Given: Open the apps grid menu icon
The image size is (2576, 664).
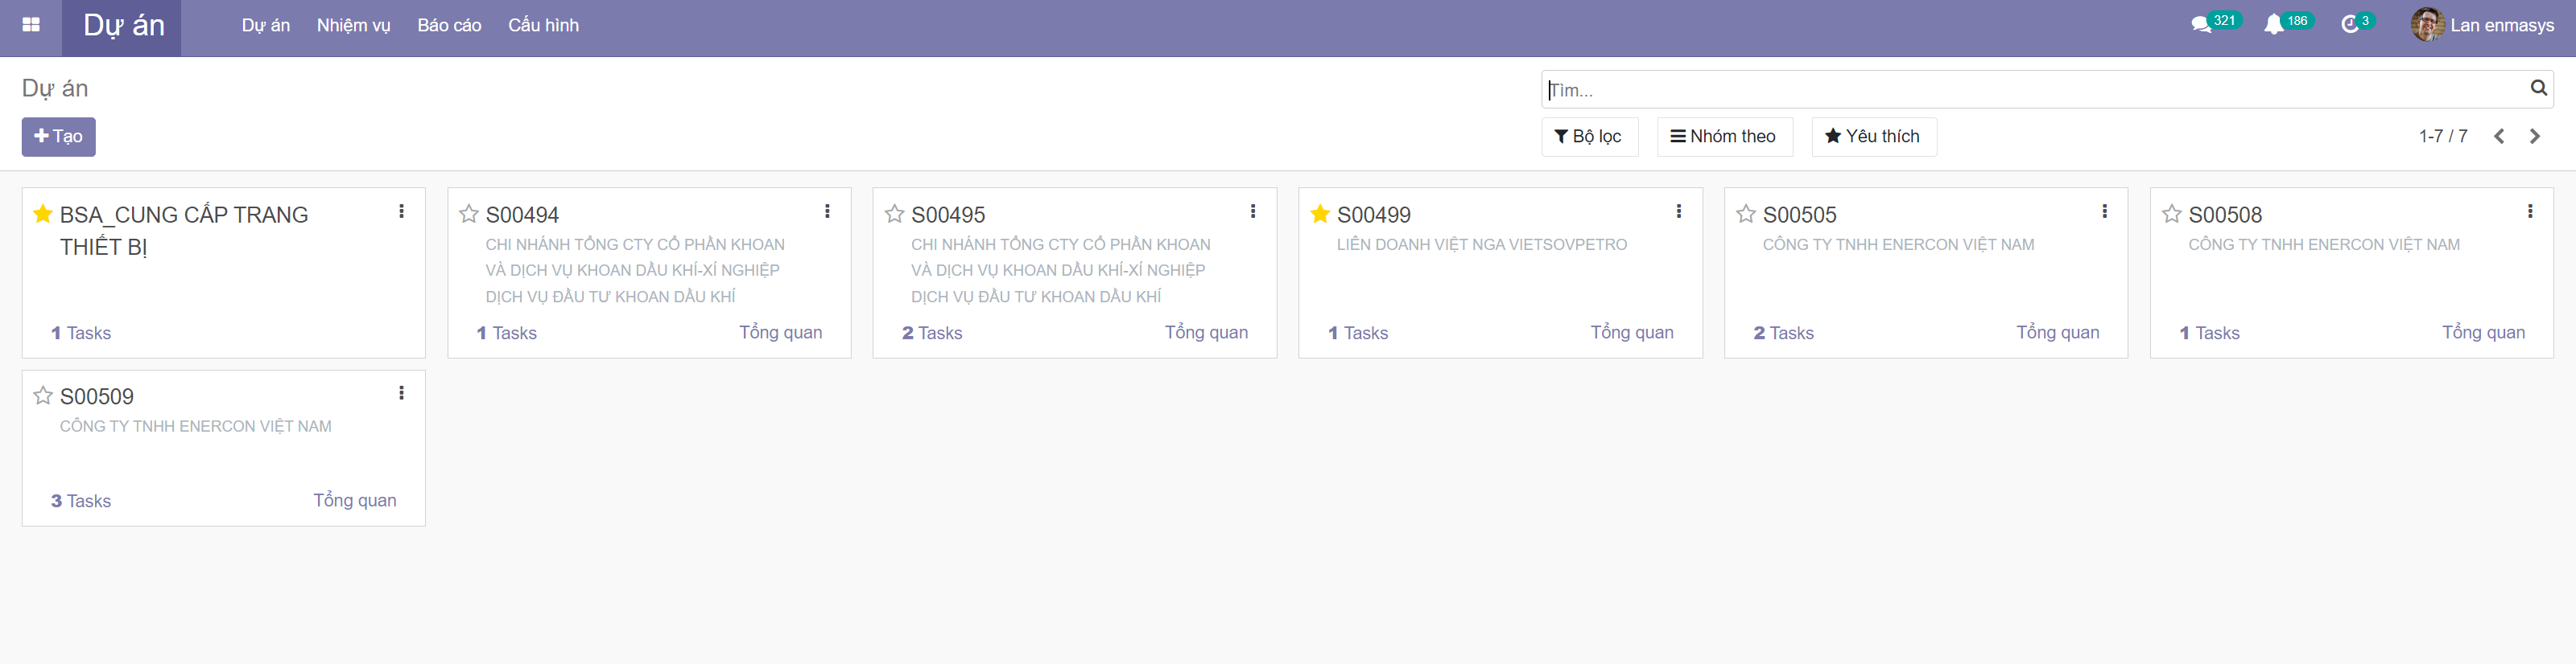Looking at the screenshot, I should click(31, 26).
